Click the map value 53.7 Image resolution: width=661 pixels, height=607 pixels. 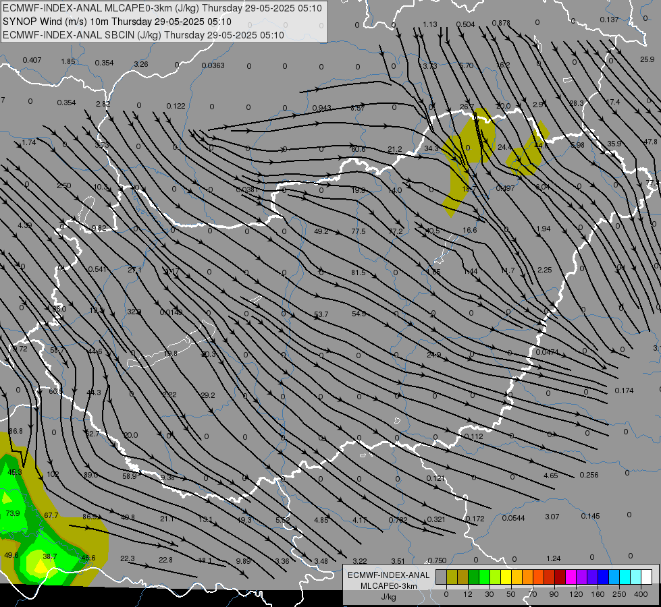(321, 315)
